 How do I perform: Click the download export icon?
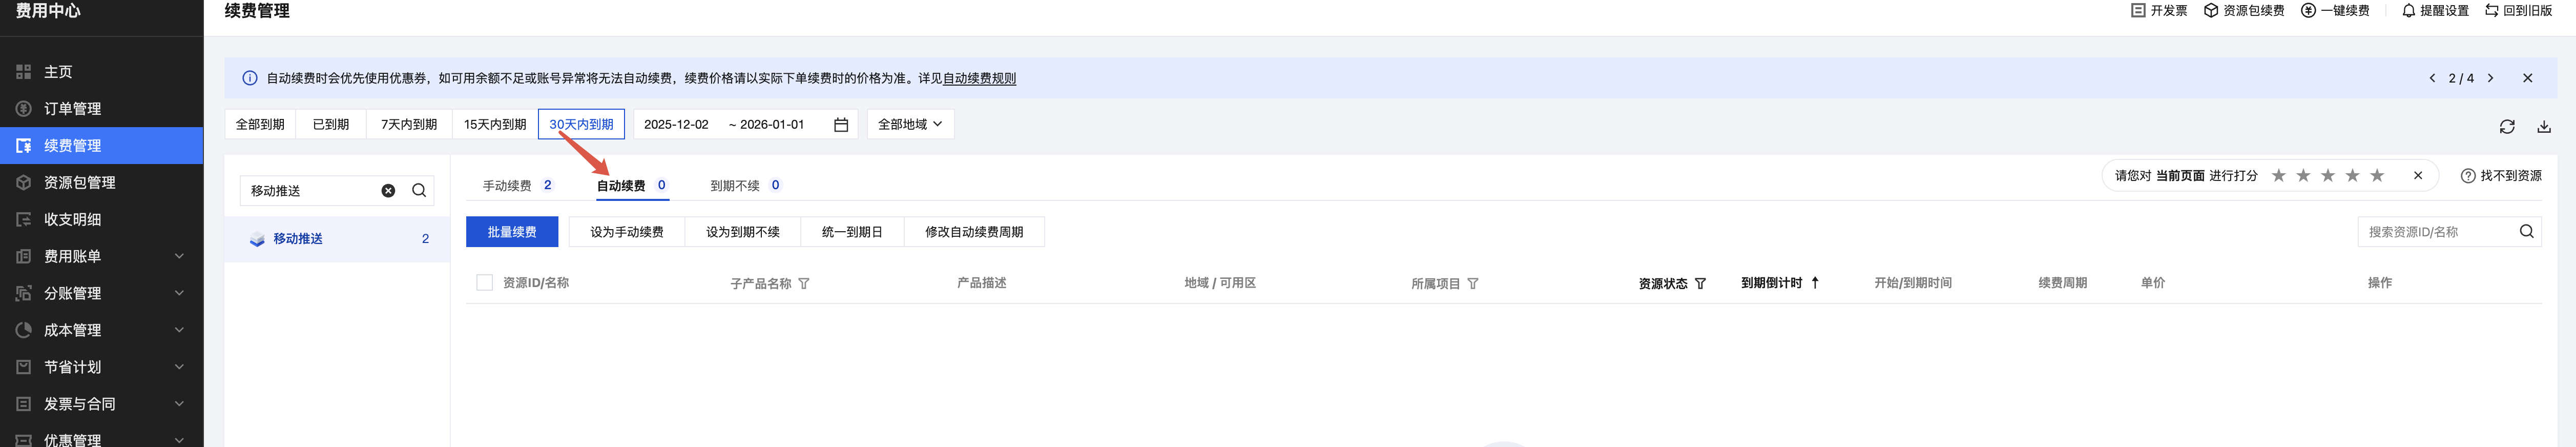[x=2544, y=126]
